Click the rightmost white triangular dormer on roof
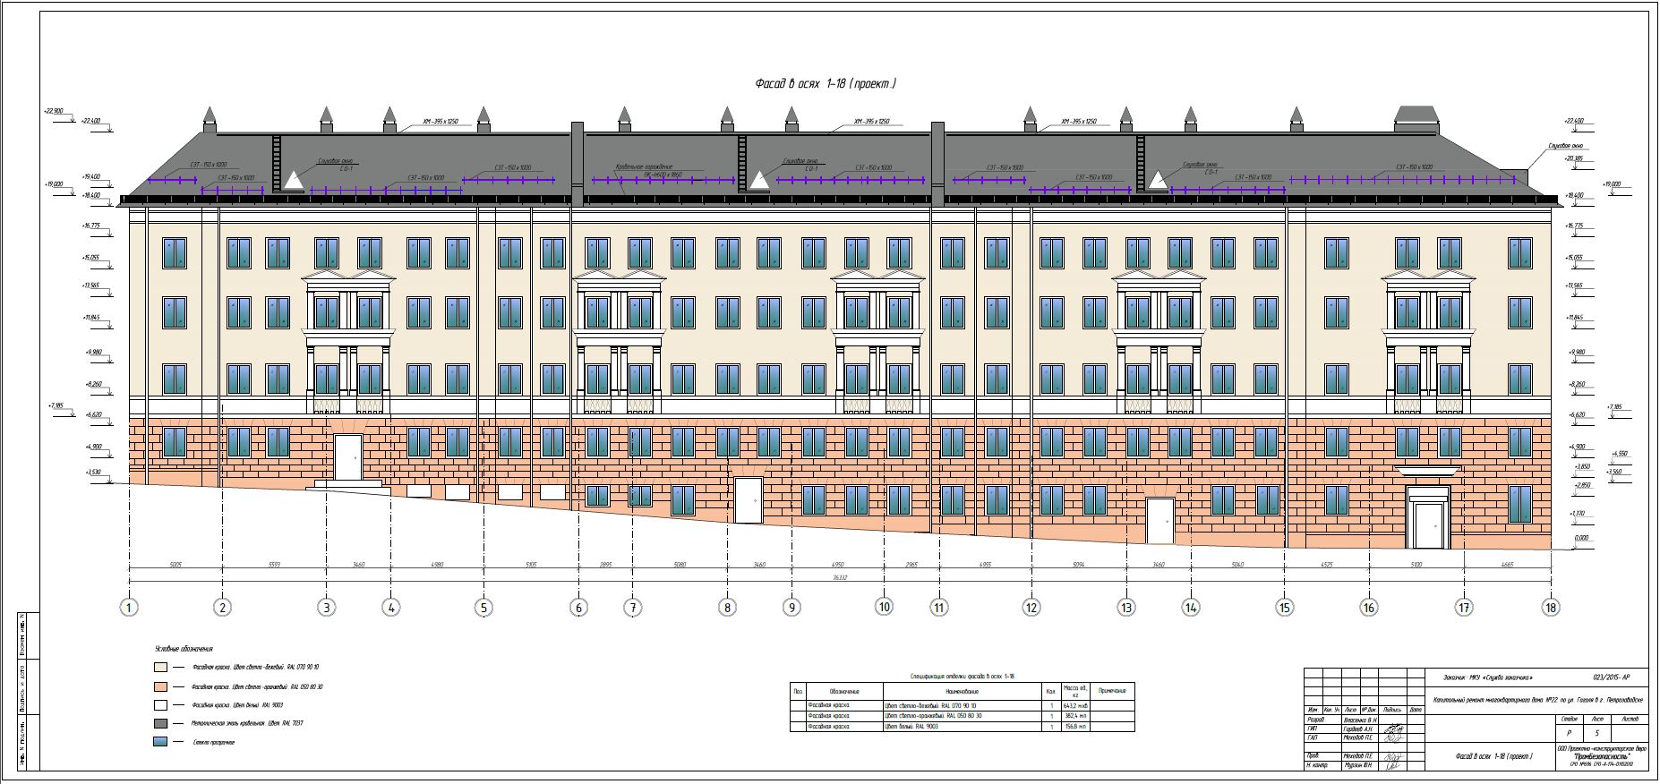 coord(1158,180)
